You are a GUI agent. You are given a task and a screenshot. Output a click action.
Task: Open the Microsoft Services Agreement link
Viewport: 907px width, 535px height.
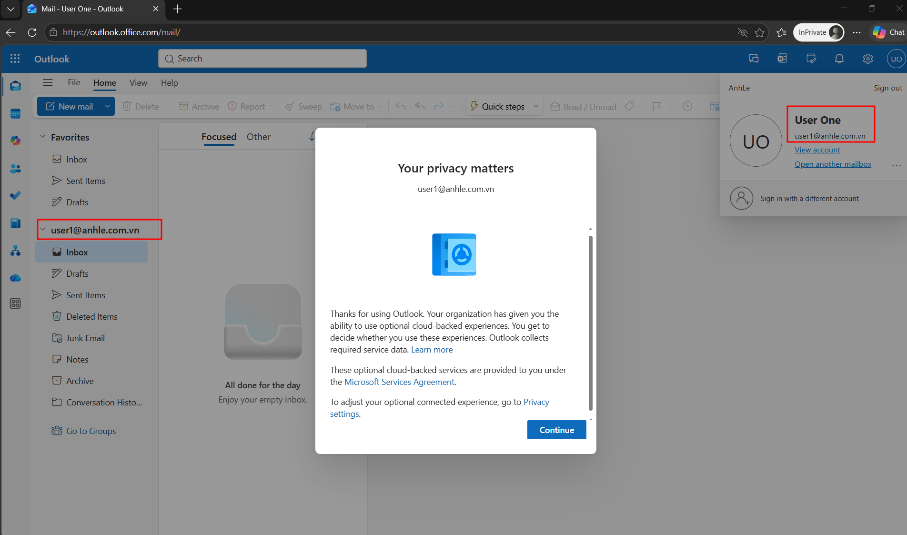click(x=399, y=382)
